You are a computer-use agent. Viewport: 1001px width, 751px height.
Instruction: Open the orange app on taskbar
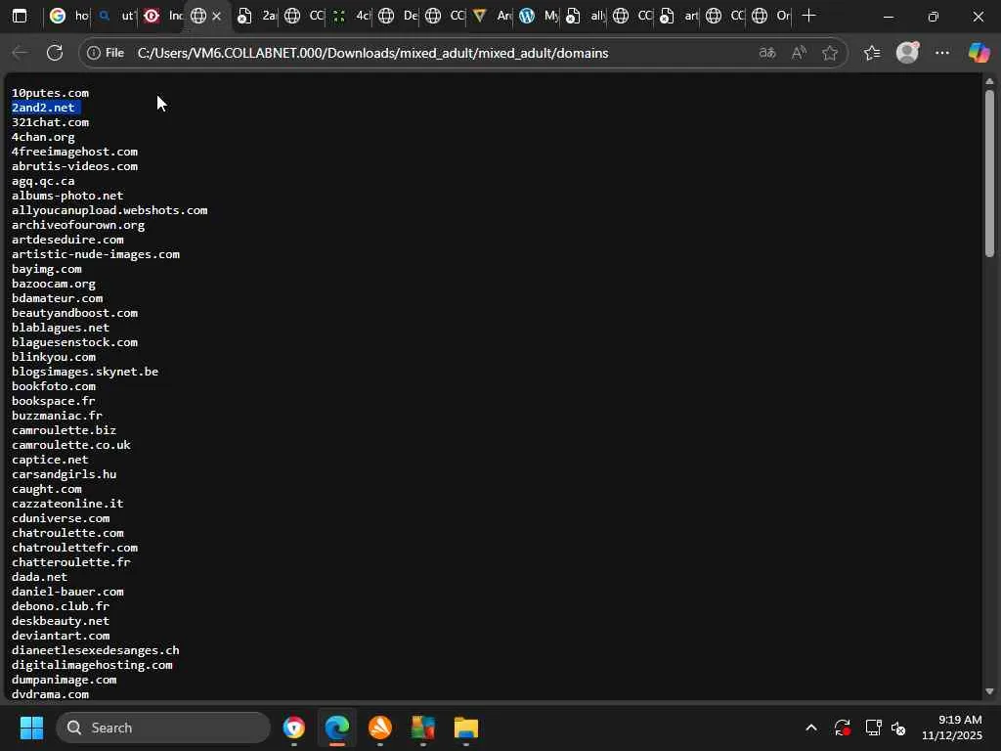(x=380, y=728)
